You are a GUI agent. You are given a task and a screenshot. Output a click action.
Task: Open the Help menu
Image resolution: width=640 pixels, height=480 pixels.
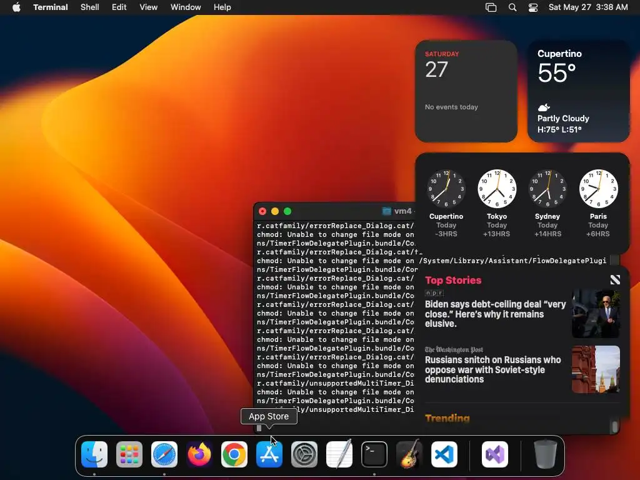222,7
